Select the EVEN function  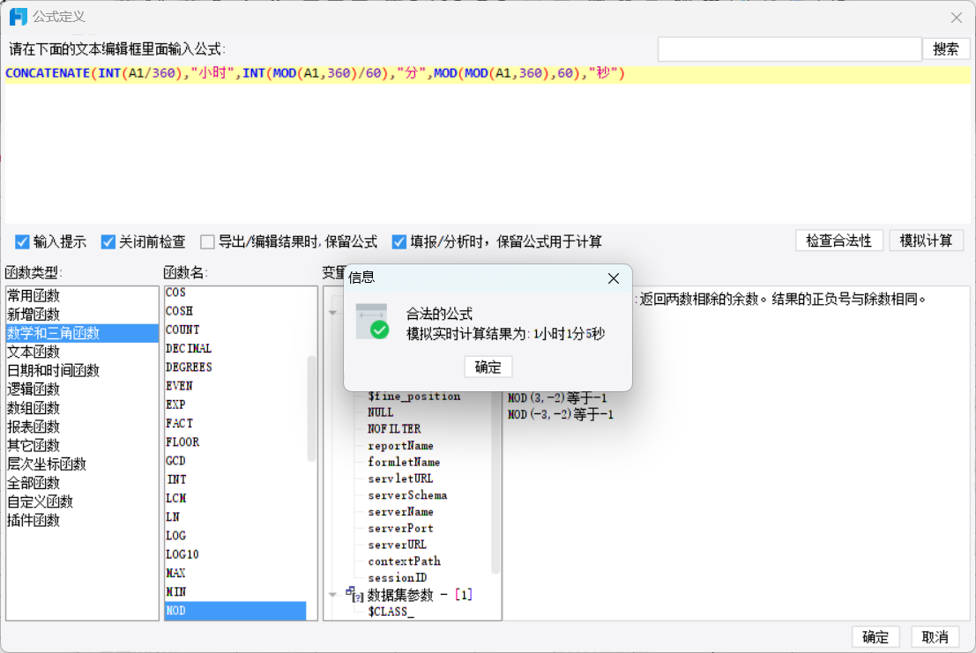pos(236,386)
